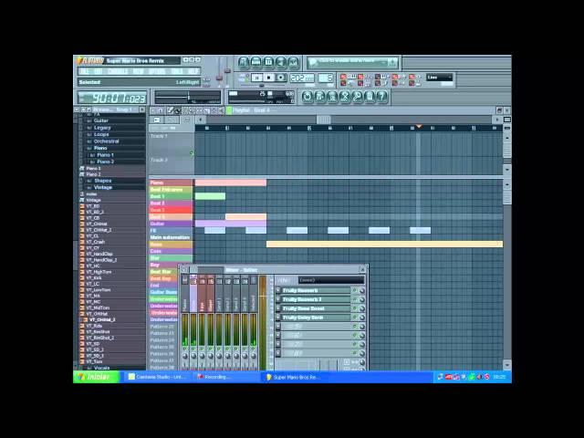
Task: Switch to Recording... taskbar button
Action: [x=227, y=377]
